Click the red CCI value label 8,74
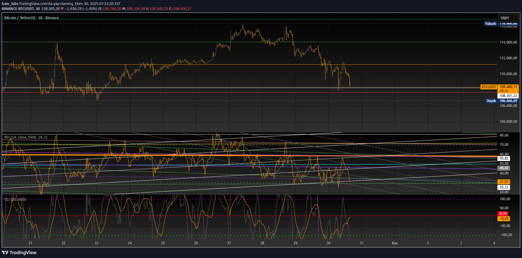 pyautogui.click(x=503, y=214)
